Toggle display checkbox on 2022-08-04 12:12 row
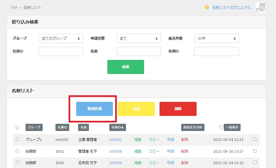Viewport: 276px width, 168px height. (255, 140)
